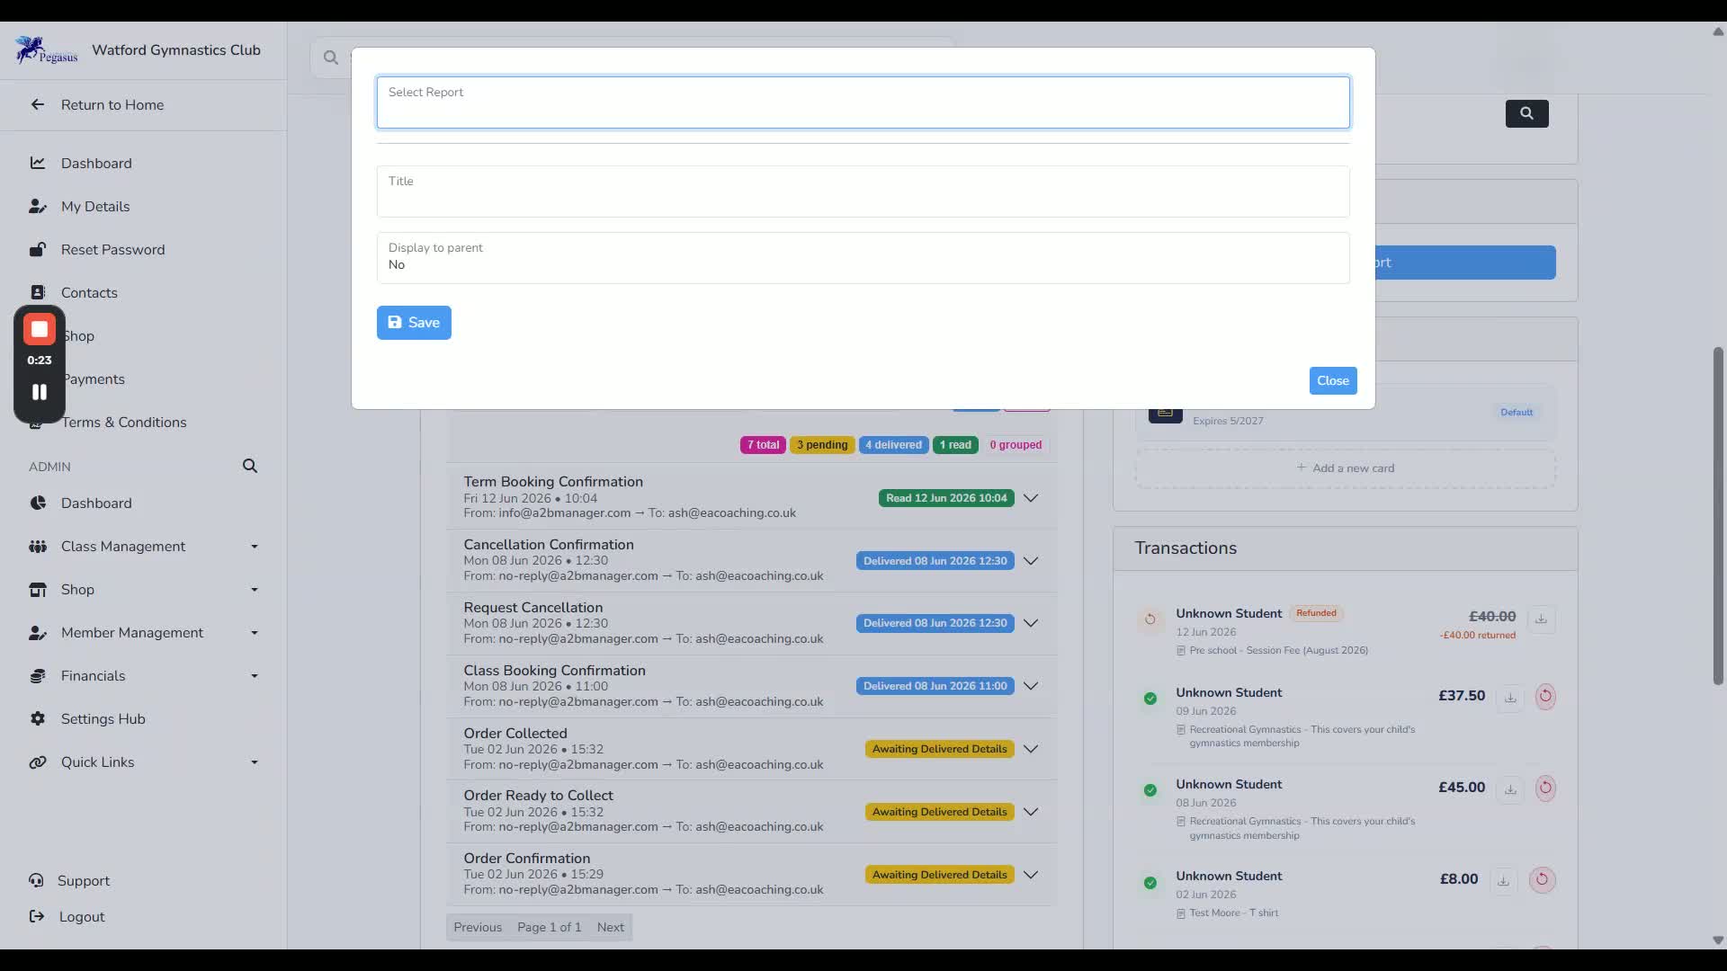
Task: Expand Term Booking Confirmation email chevron
Action: click(1031, 498)
